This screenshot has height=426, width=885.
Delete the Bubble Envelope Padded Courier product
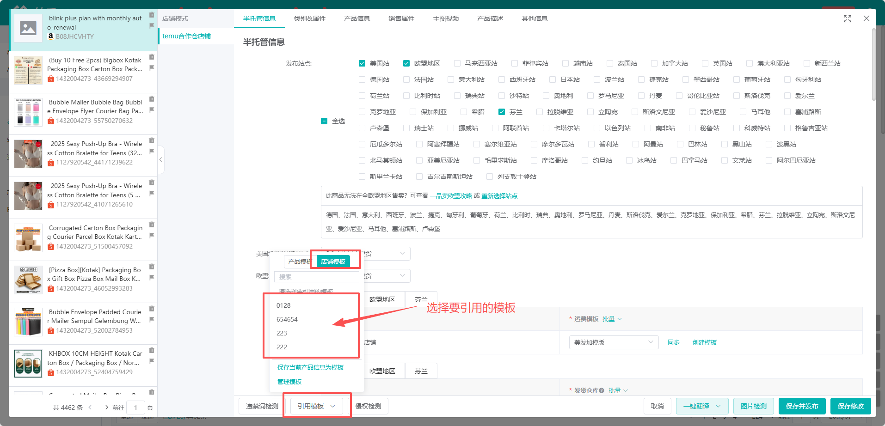[x=152, y=309]
